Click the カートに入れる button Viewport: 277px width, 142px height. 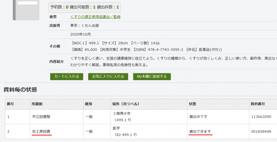point(67,76)
